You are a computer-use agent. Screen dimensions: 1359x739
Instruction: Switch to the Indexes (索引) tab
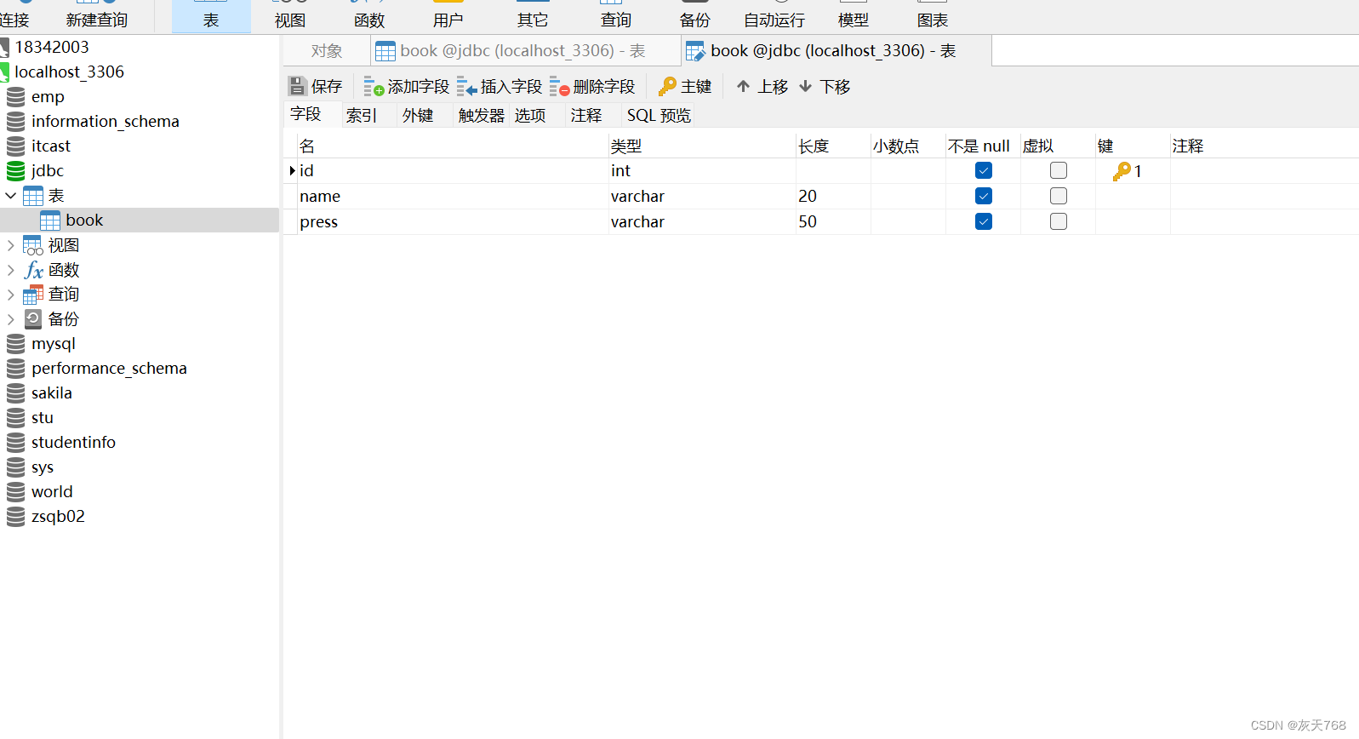click(362, 115)
